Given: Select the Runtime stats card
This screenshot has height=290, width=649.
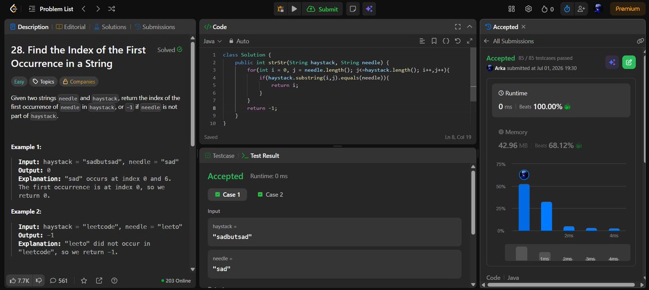Looking at the screenshot, I should pos(560,100).
